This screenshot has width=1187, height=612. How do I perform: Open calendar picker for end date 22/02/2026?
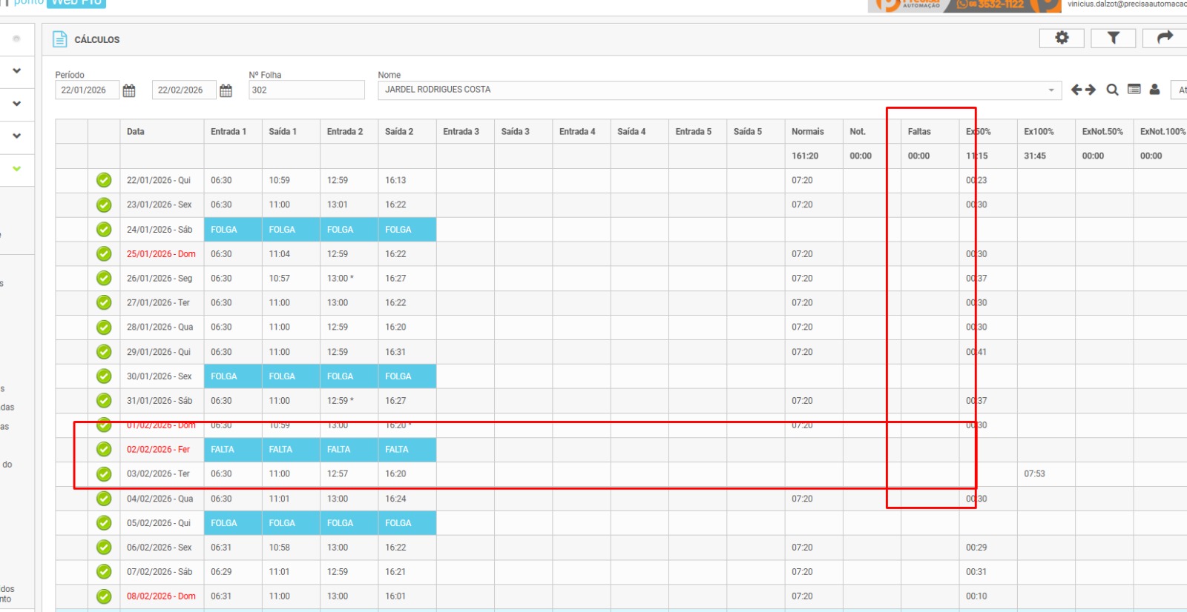click(226, 90)
